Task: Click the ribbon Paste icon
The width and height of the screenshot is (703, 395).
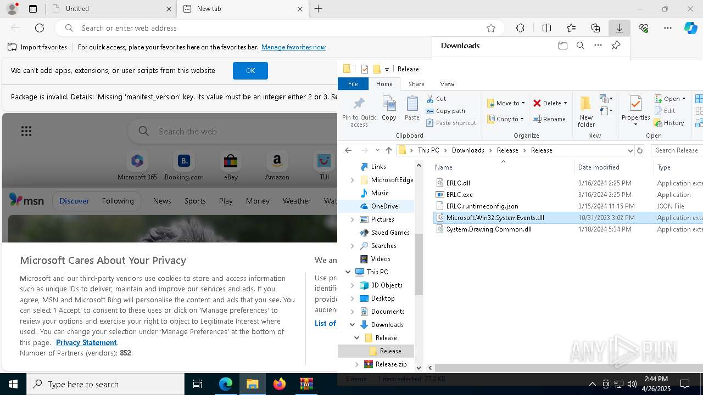Action: 412,108
